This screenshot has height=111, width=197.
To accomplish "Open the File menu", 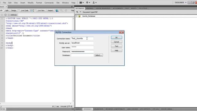I will click(x=4, y=3).
